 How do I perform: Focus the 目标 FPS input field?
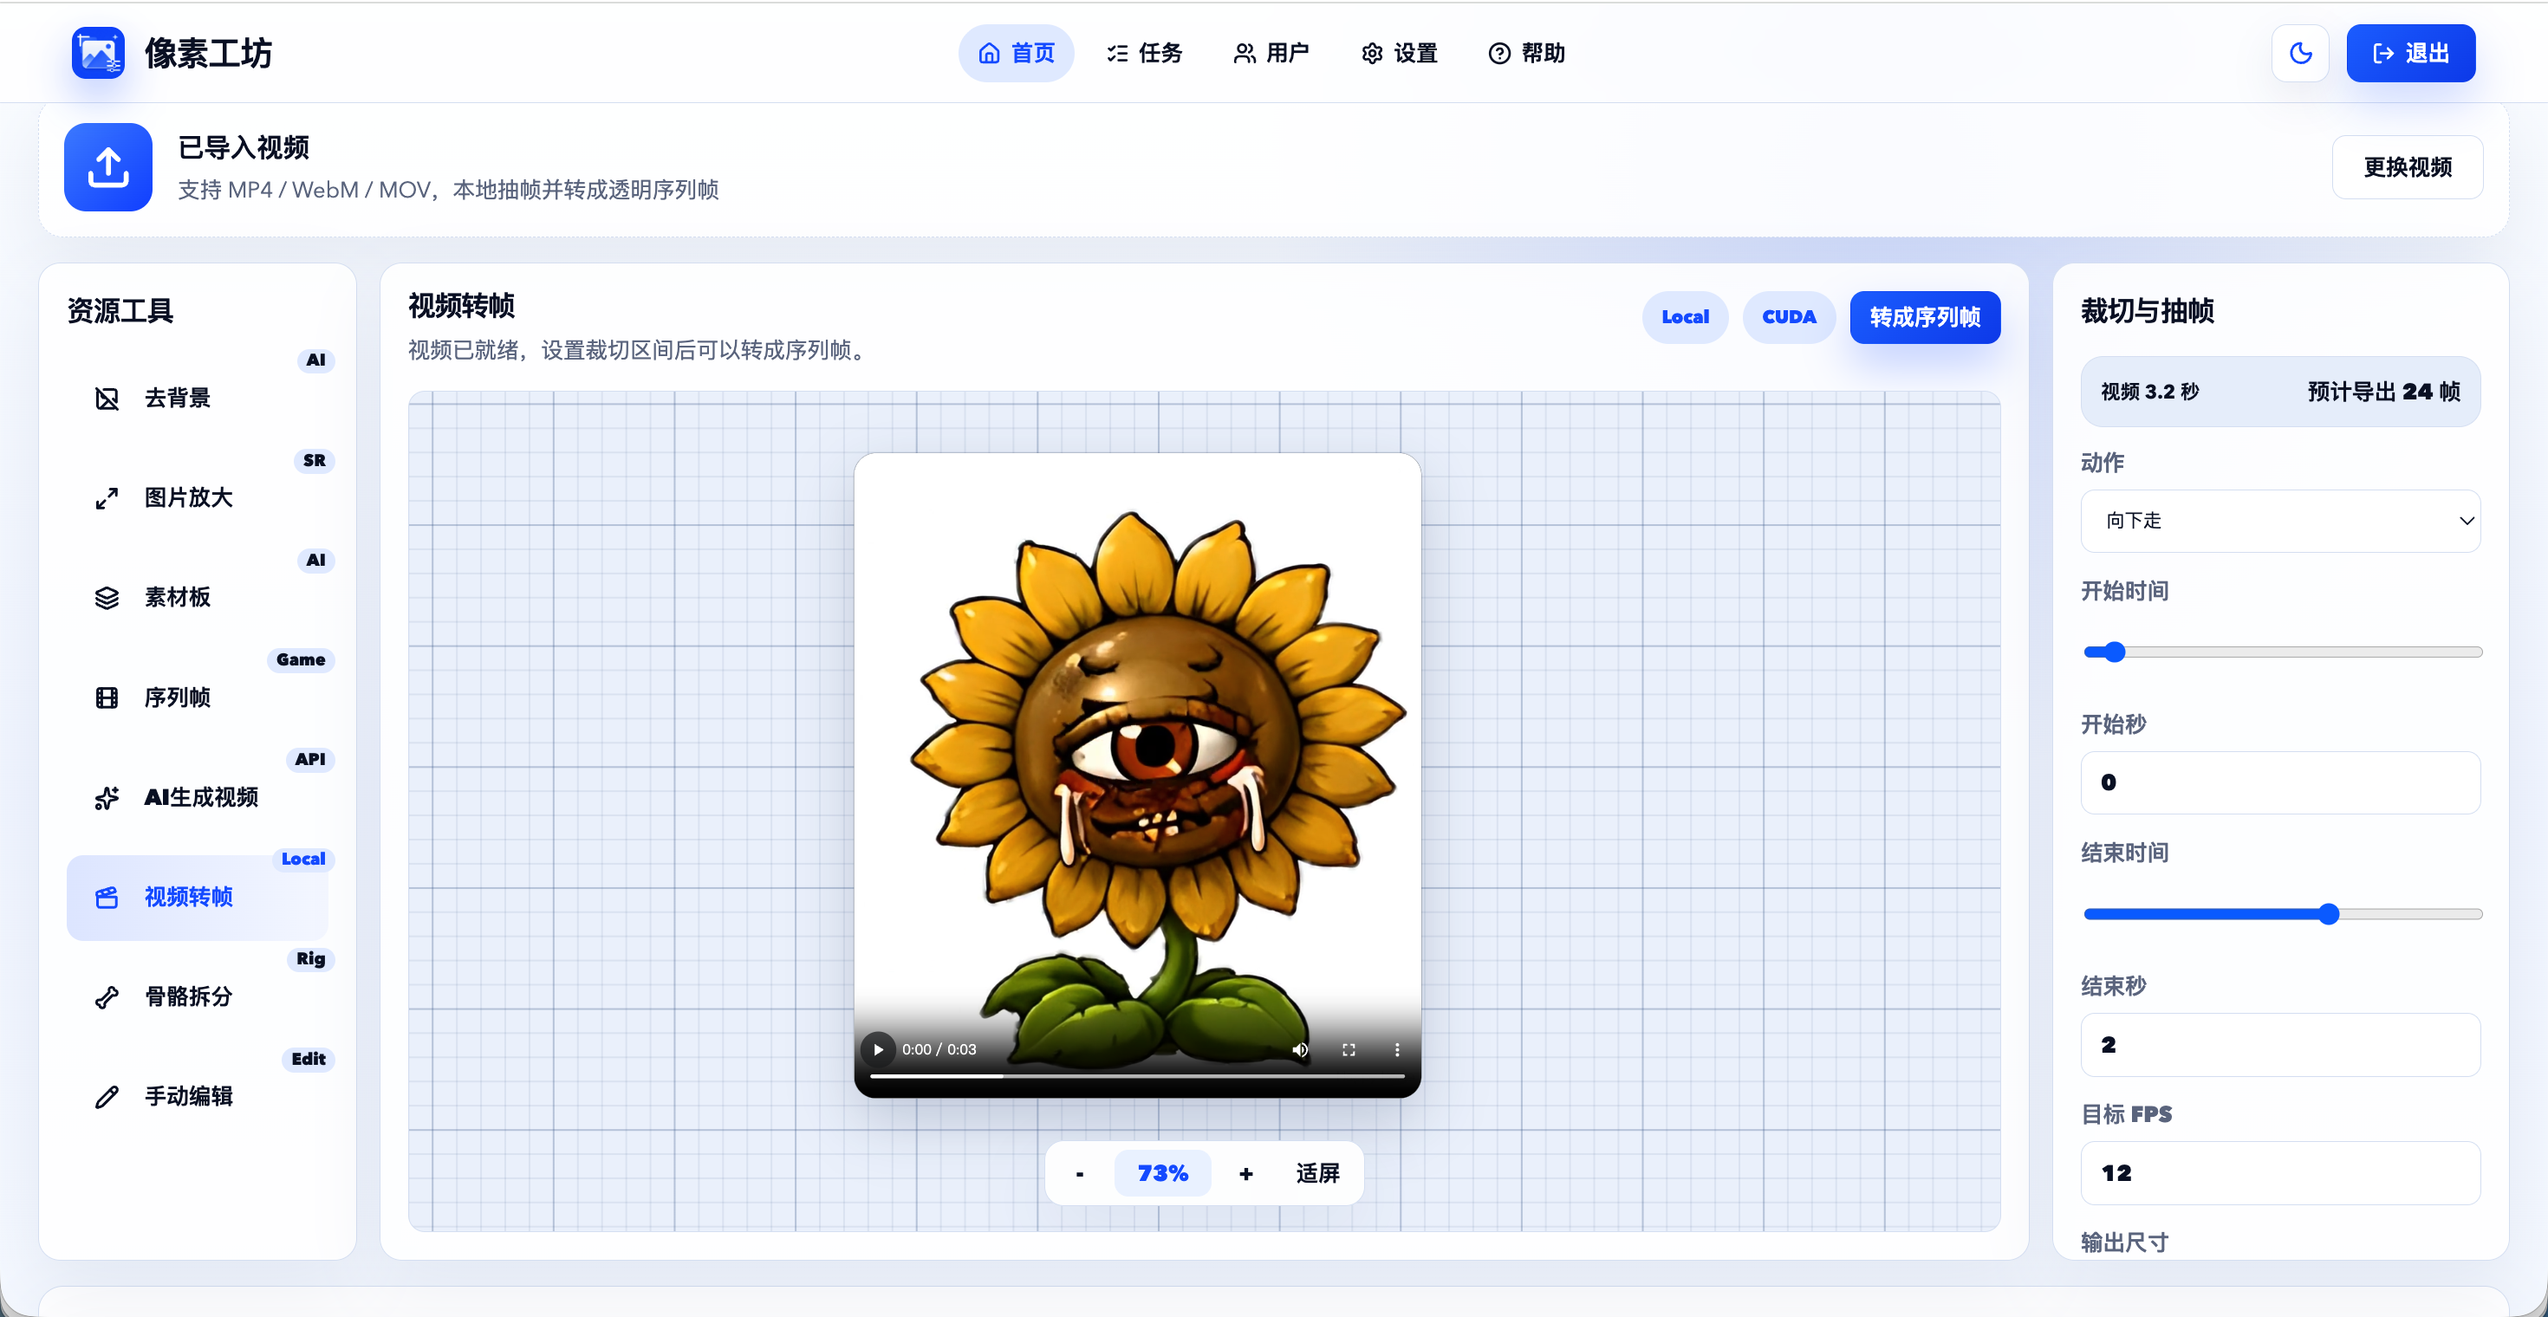(2280, 1174)
